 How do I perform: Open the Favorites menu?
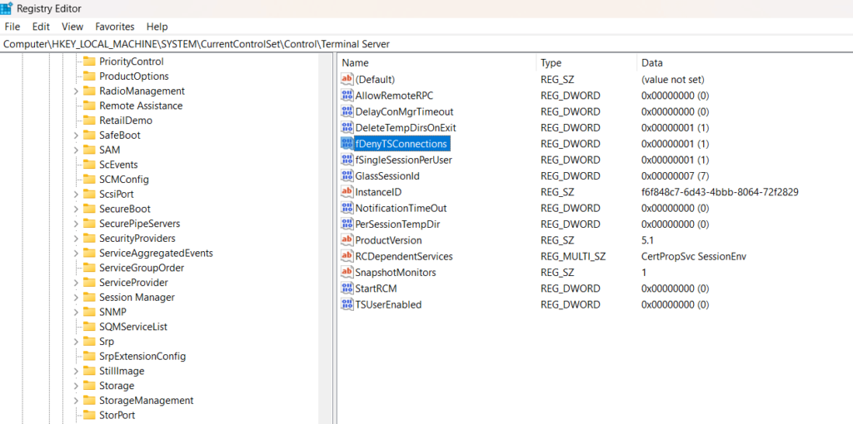[114, 27]
